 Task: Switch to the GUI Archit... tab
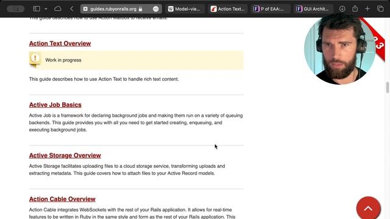[313, 9]
